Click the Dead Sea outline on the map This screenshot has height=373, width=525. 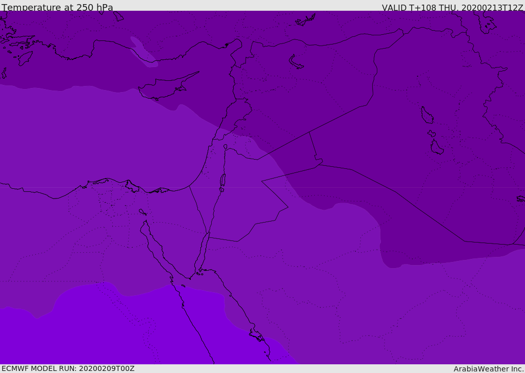[x=223, y=182]
